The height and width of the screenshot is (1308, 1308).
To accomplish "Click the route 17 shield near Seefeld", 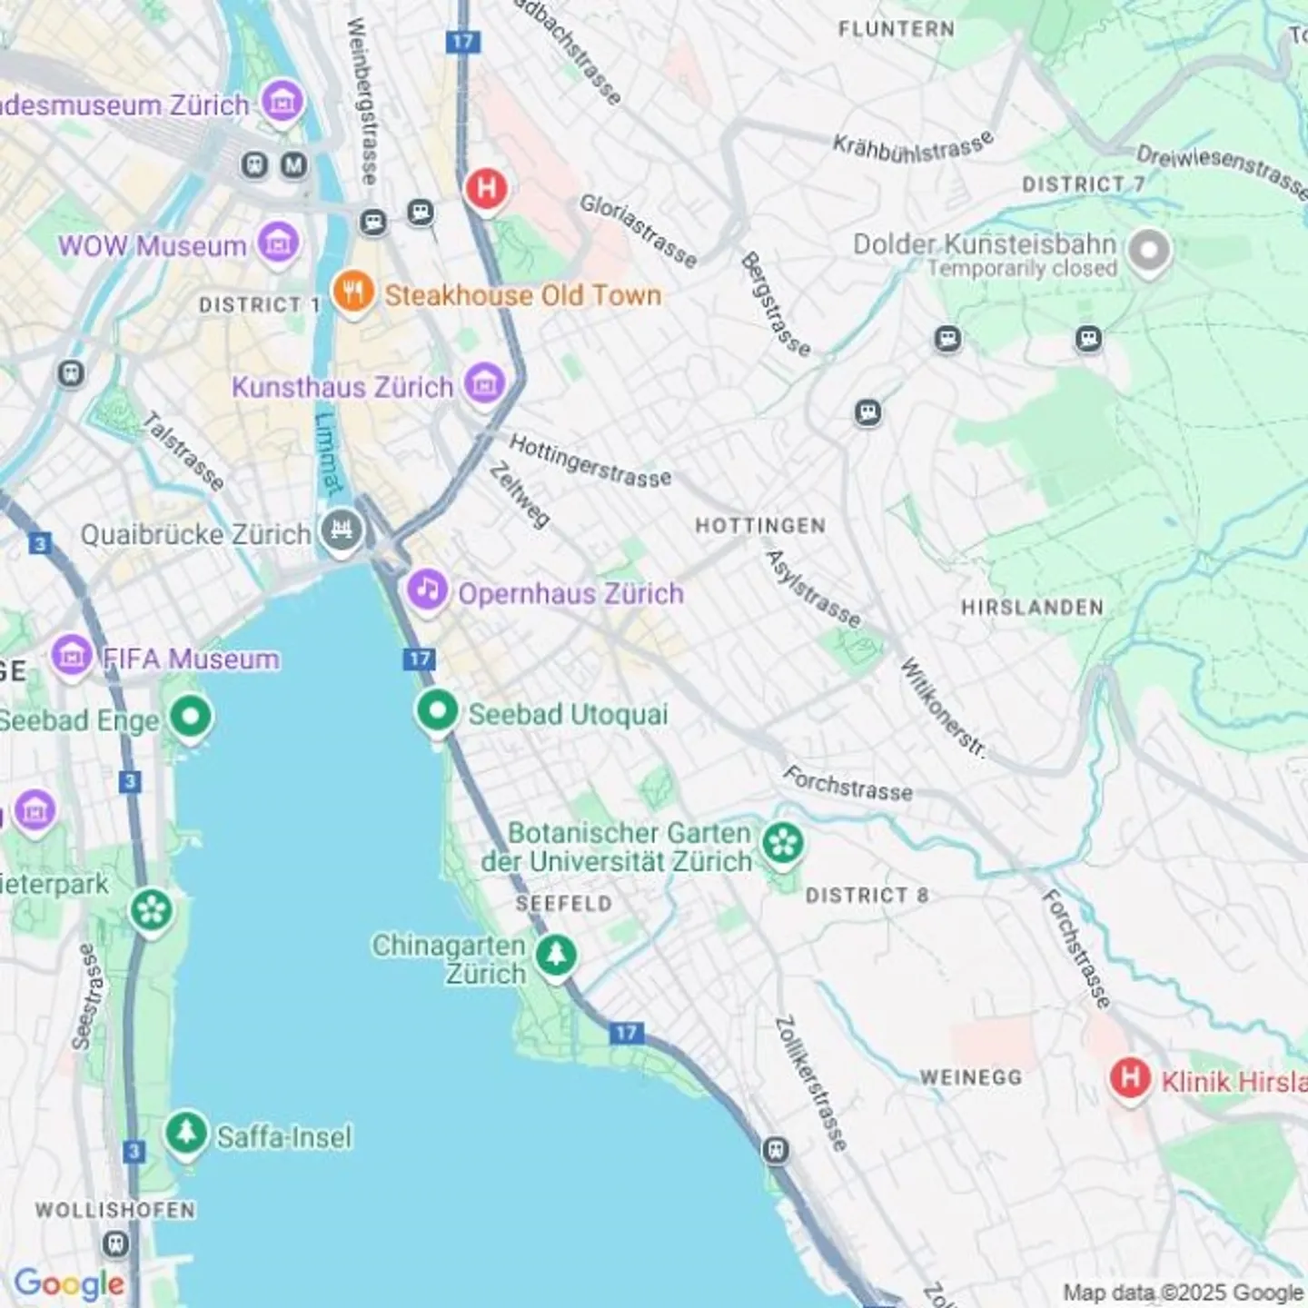I will [626, 1033].
